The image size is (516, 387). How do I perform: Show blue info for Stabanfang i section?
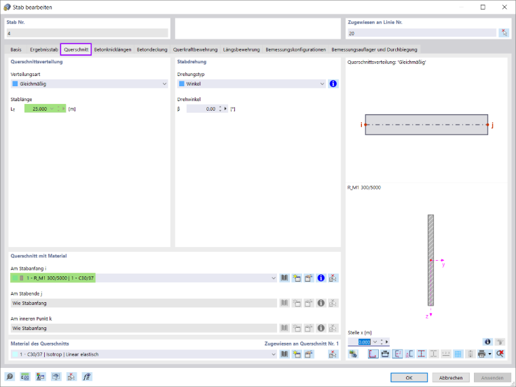(321, 278)
